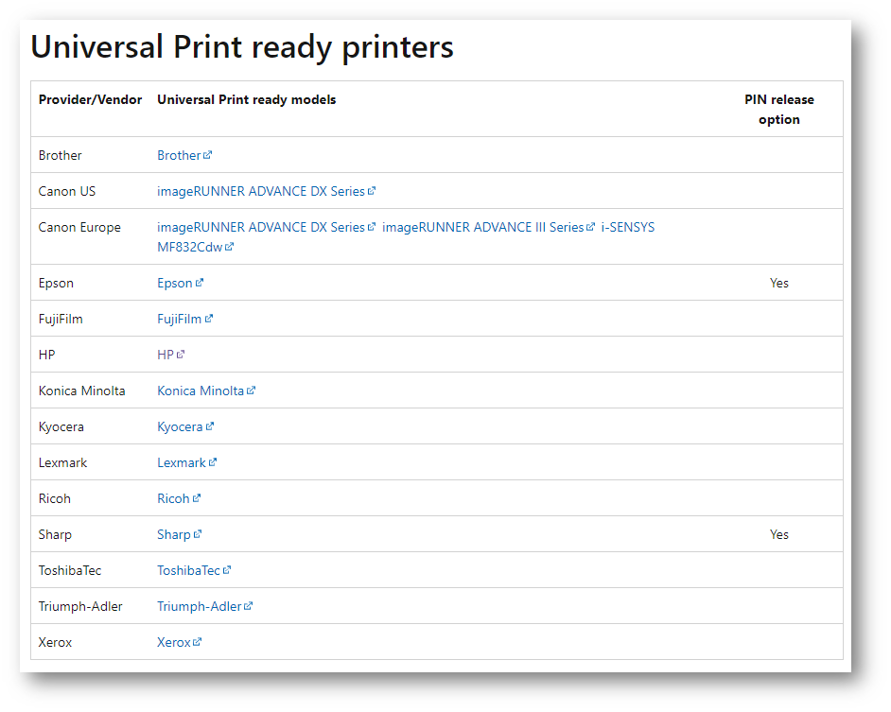This screenshot has height=712, width=891.
Task: Click the 'PIN release option' column header
Action: coord(779,109)
